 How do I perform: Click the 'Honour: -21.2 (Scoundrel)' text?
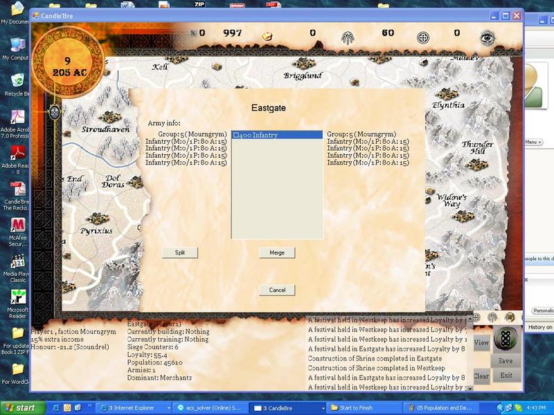pyautogui.click(x=70, y=347)
